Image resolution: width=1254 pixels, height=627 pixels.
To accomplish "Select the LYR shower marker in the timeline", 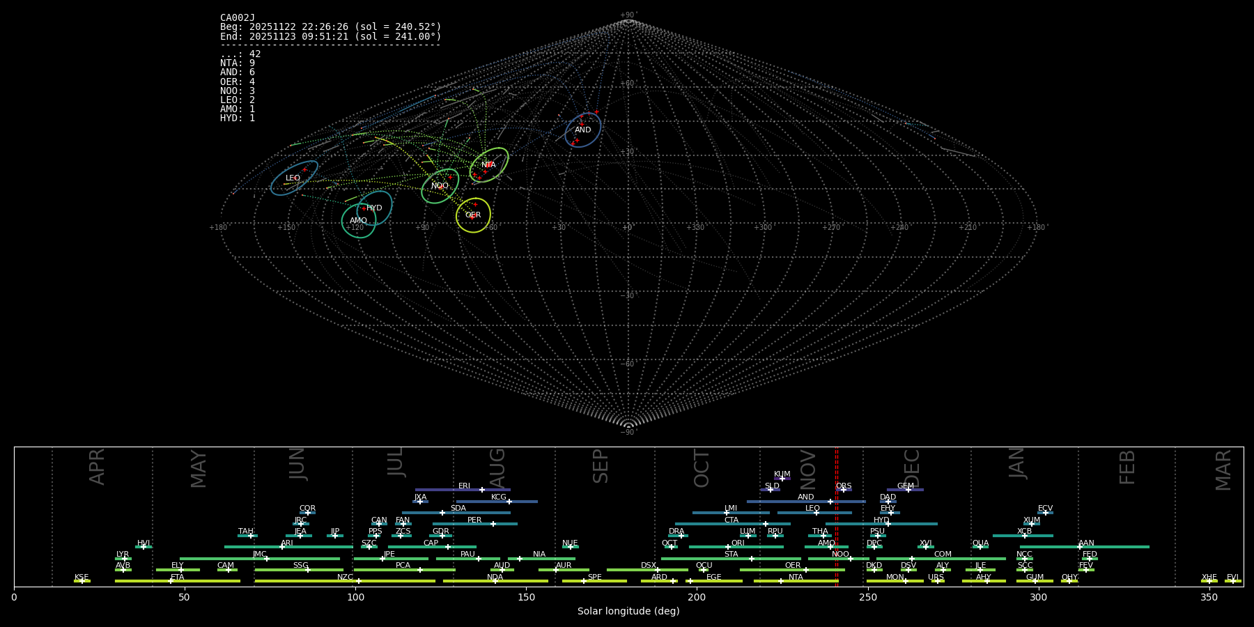I will pyautogui.click(x=123, y=558).
